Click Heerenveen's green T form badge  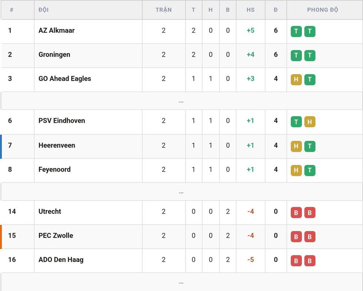click(x=310, y=146)
